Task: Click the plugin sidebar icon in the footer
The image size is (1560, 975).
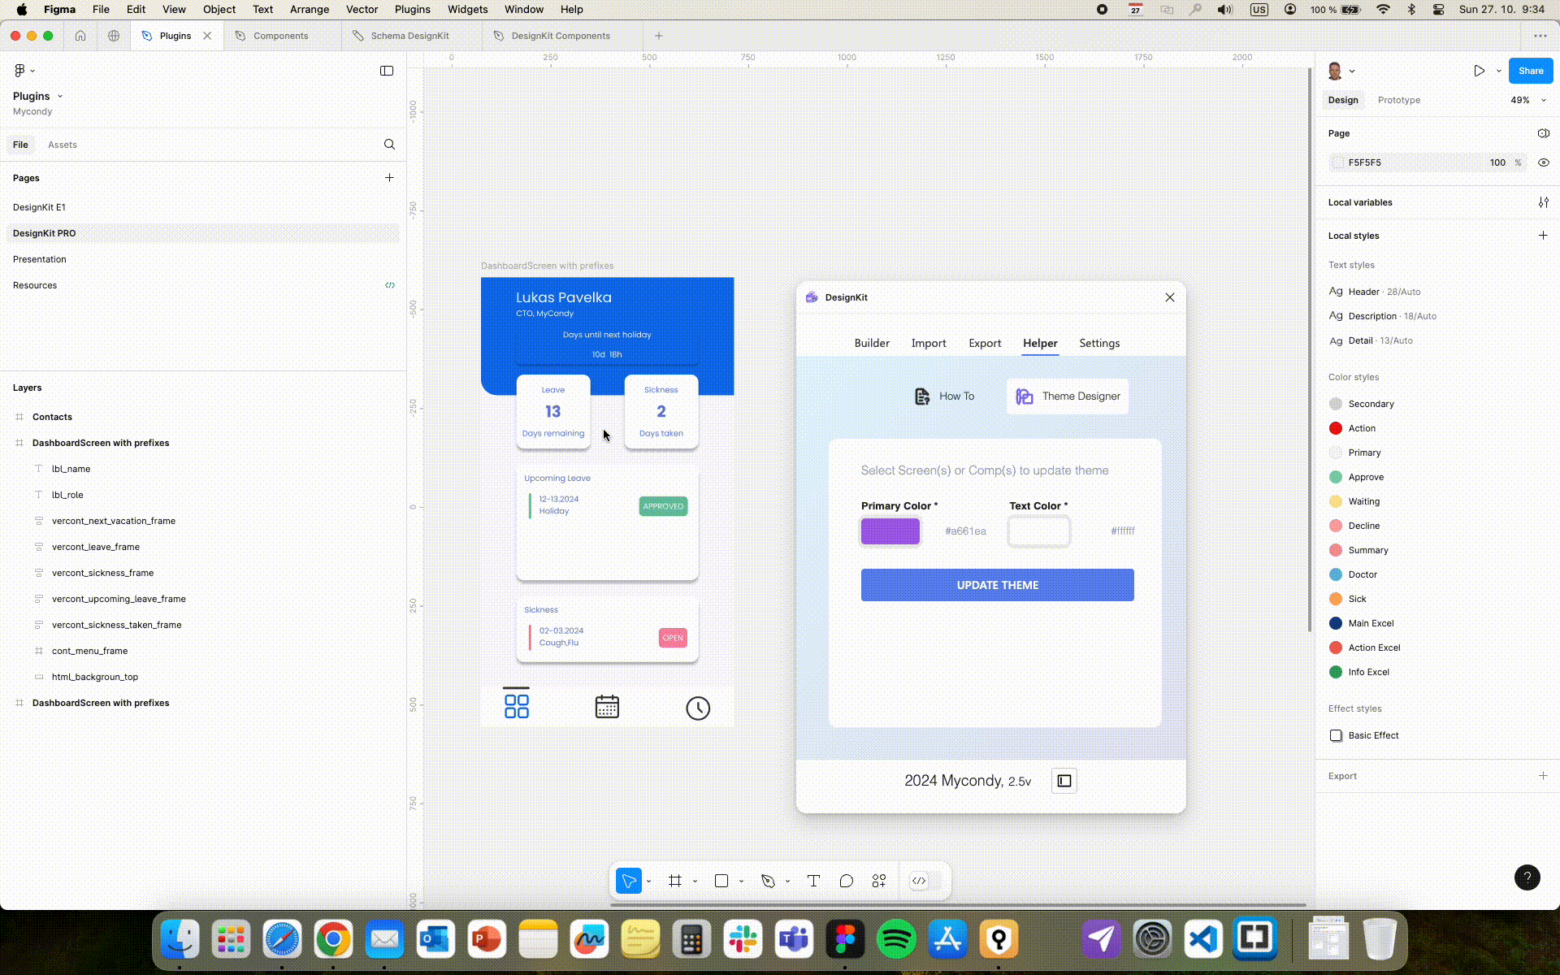Action: (x=1064, y=781)
